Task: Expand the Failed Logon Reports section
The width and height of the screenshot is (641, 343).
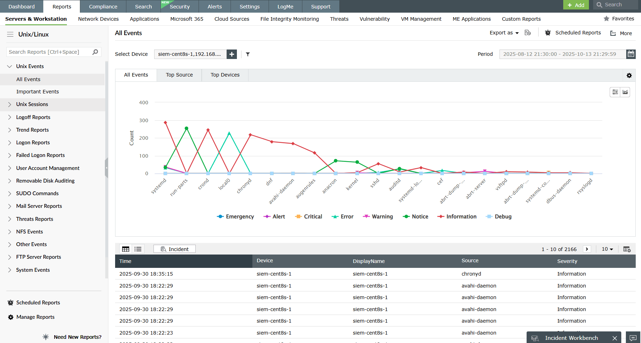Action: click(40, 155)
